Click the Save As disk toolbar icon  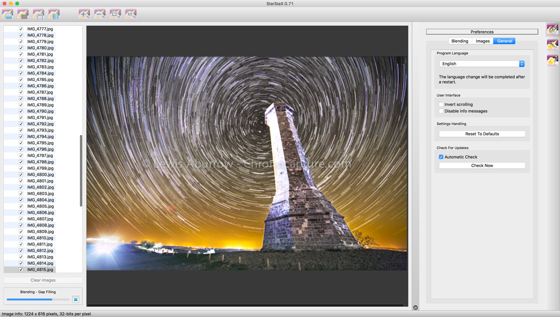pos(38,14)
